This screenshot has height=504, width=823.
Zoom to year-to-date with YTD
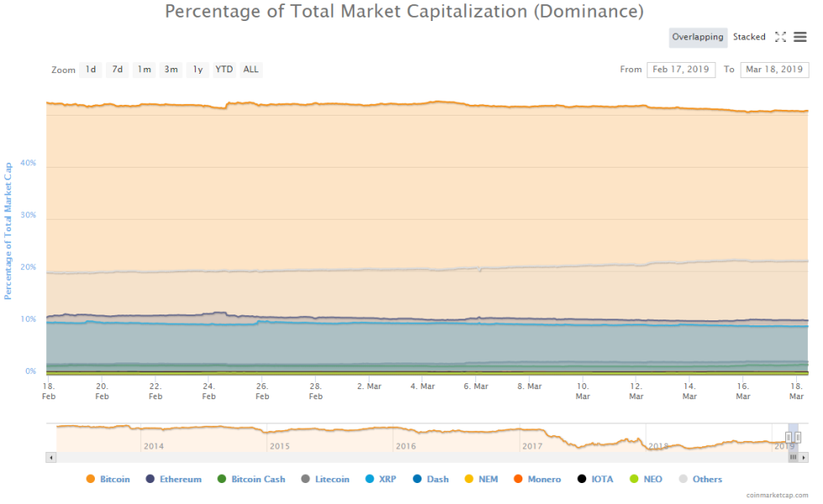(x=224, y=70)
